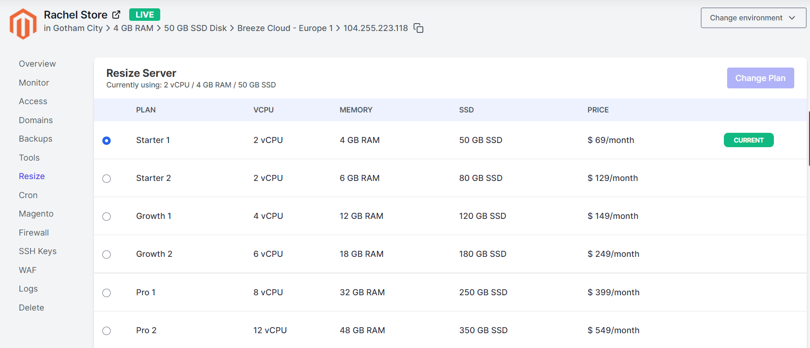Screen dimensions: 810x348
Task: Choose the Growth 1 plan radio
Action: 107,216
